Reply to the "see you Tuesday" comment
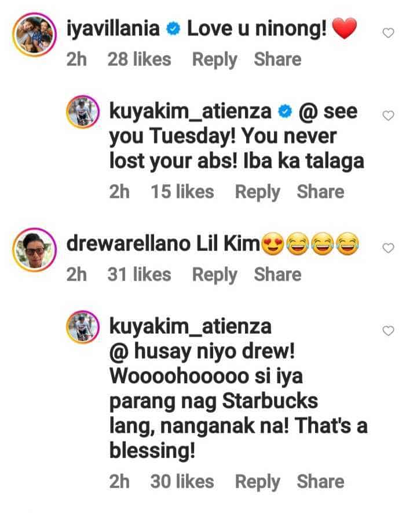 point(258,193)
